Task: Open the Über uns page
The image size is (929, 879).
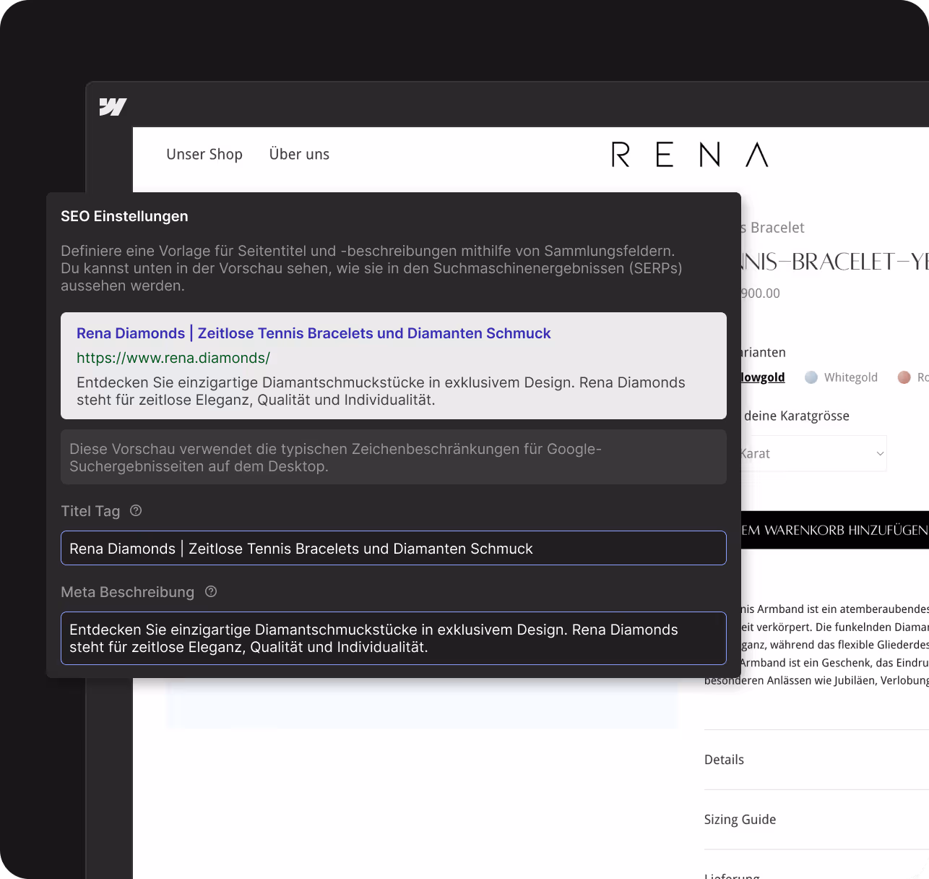Action: 299,154
